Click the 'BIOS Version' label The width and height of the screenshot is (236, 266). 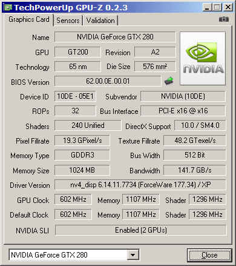30,82
